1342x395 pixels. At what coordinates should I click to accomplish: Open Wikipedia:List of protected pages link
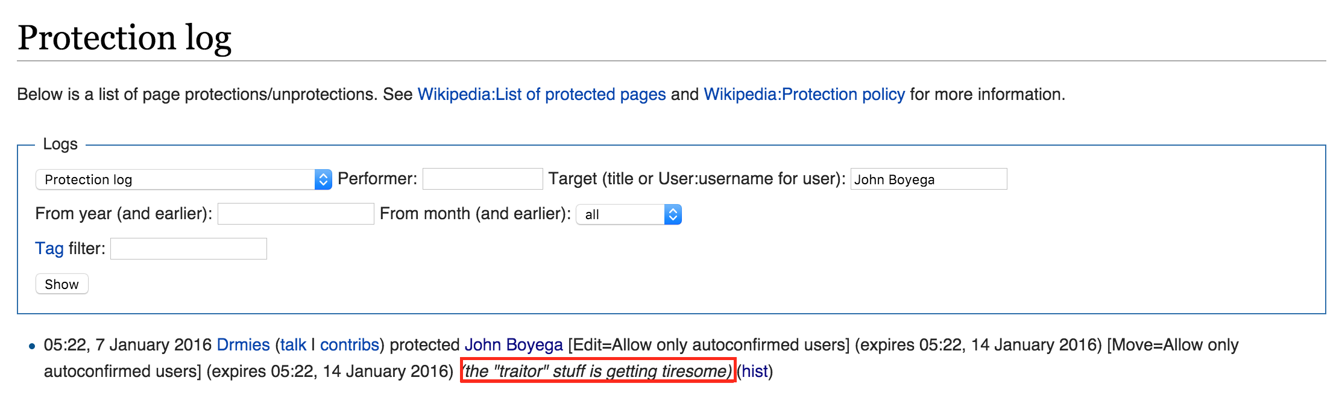tap(541, 95)
